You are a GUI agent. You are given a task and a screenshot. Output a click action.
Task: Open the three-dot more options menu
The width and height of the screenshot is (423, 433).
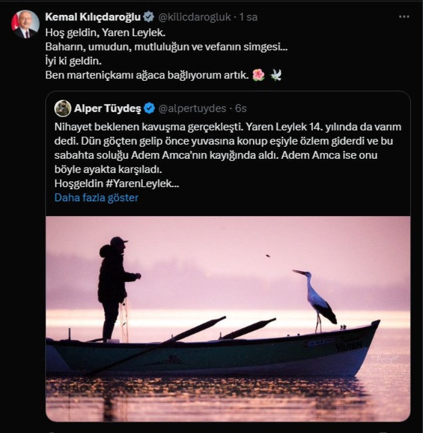(404, 17)
